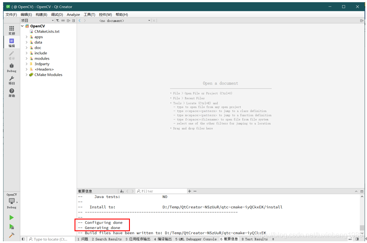Toggle synchronize with editor link icon
This screenshot has width=367, height=243.
(63, 20)
